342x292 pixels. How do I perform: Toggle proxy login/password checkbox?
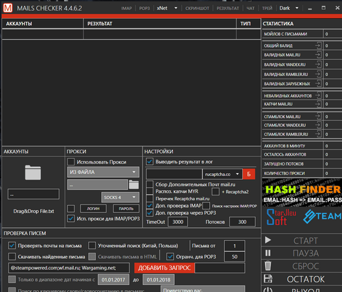[x=71, y=208]
